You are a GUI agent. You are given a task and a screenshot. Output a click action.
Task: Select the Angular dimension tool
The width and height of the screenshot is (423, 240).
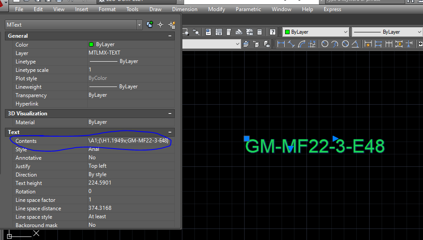tap(355, 44)
